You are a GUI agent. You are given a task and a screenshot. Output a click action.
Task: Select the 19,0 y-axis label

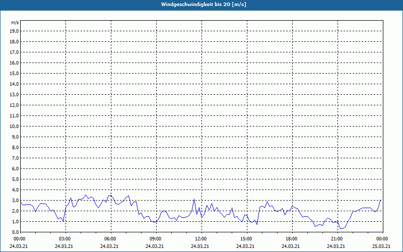15,31
